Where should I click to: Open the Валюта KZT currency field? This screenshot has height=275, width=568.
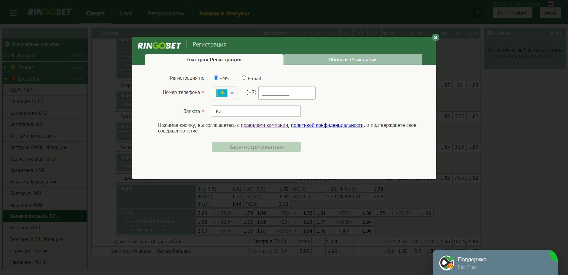click(x=256, y=111)
